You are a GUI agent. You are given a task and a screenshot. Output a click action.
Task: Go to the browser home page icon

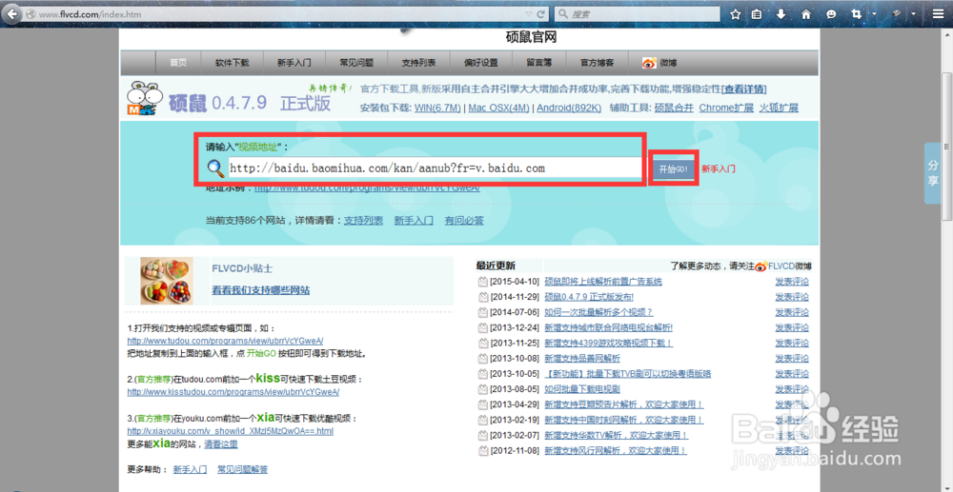click(806, 14)
